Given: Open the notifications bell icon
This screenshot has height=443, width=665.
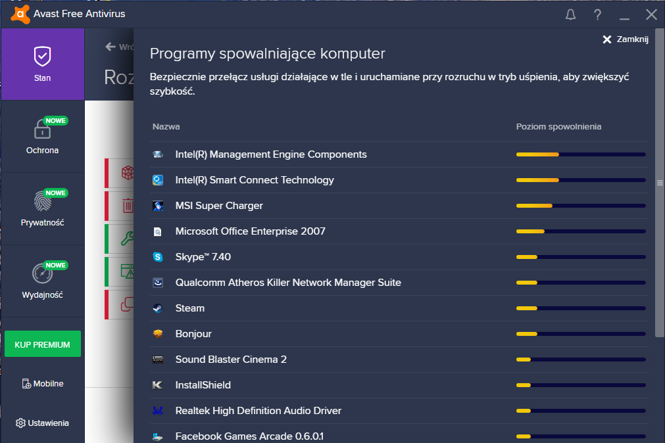Looking at the screenshot, I should tap(570, 15).
